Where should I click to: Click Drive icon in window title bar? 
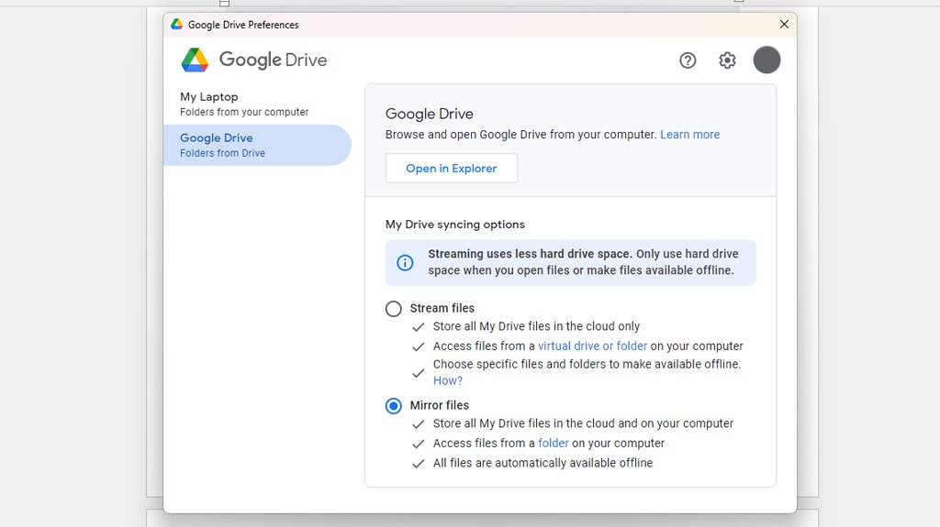coord(176,24)
